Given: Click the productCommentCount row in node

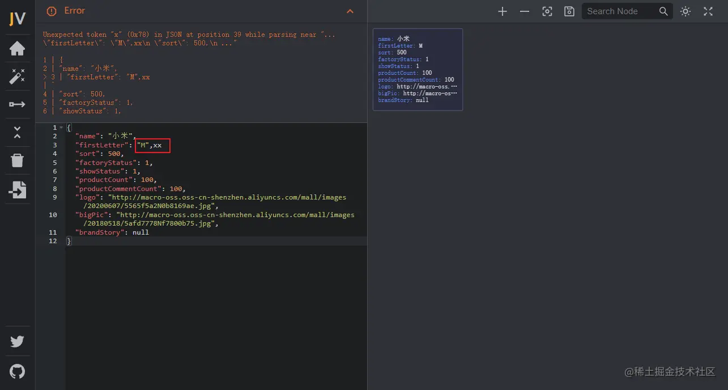Looking at the screenshot, I should pos(416,80).
